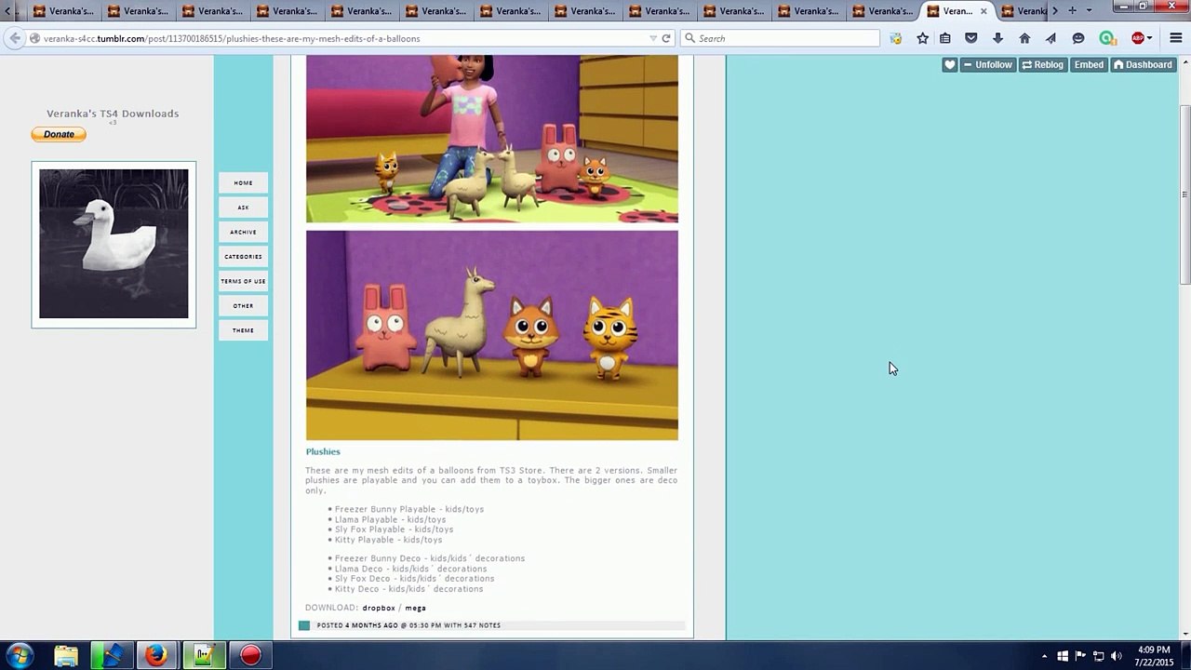Click the scrollbar up arrow
Viewport: 1191px width, 670px height.
(1184, 60)
